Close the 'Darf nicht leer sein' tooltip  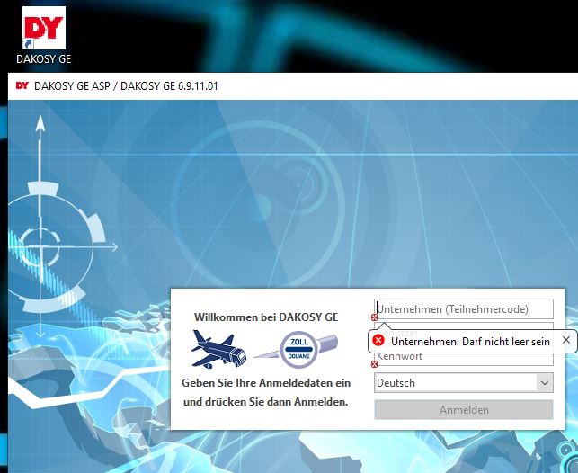(566, 340)
